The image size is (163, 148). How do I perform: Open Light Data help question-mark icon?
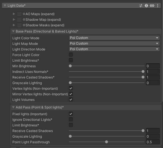[x=146, y=6]
